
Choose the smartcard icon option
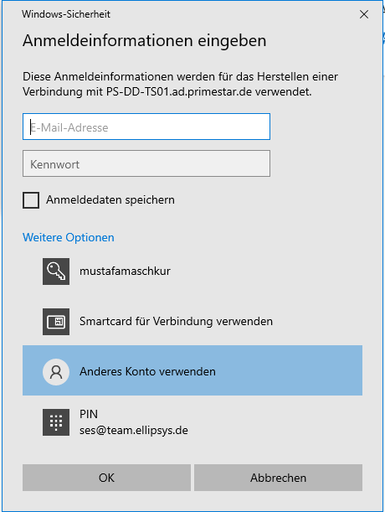point(56,322)
